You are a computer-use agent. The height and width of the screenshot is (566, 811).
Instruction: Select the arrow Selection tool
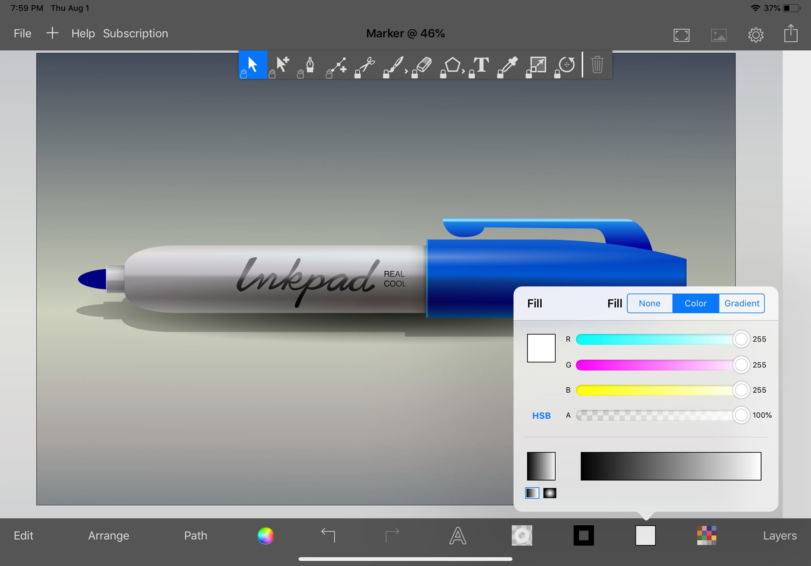(x=253, y=64)
